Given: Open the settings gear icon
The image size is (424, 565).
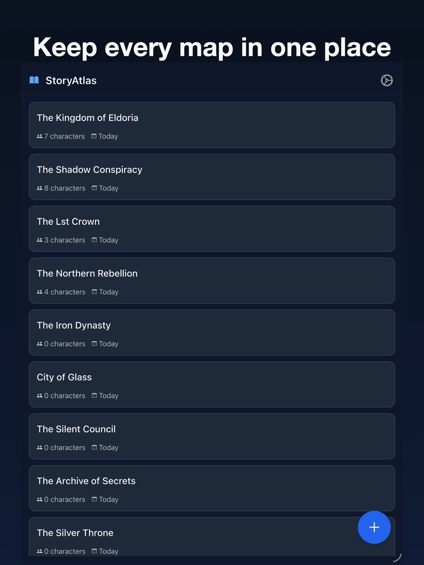Looking at the screenshot, I should 386,81.
